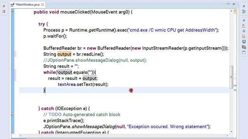Select the MainWindow.java editor tab

(x=27, y=5)
